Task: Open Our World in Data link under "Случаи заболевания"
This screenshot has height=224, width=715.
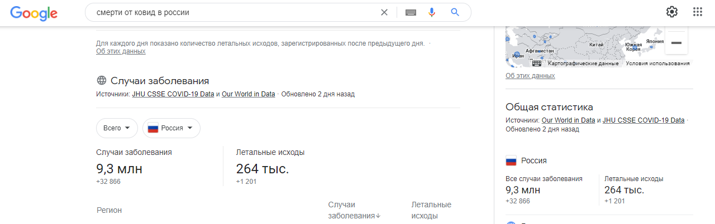Action: tap(248, 94)
